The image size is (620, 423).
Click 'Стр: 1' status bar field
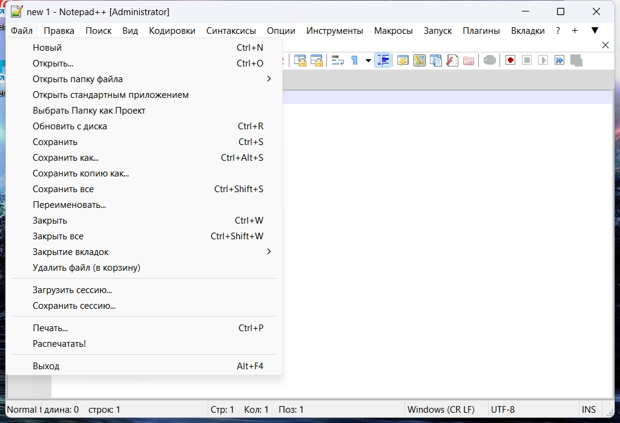point(222,410)
